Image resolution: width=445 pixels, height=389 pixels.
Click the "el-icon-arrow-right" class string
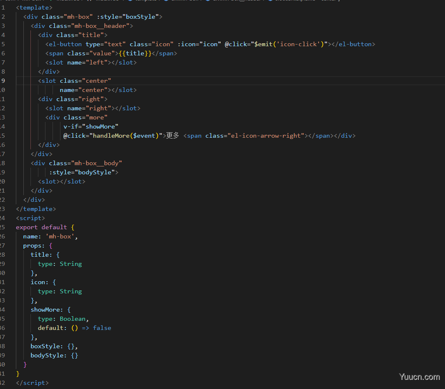(266, 136)
